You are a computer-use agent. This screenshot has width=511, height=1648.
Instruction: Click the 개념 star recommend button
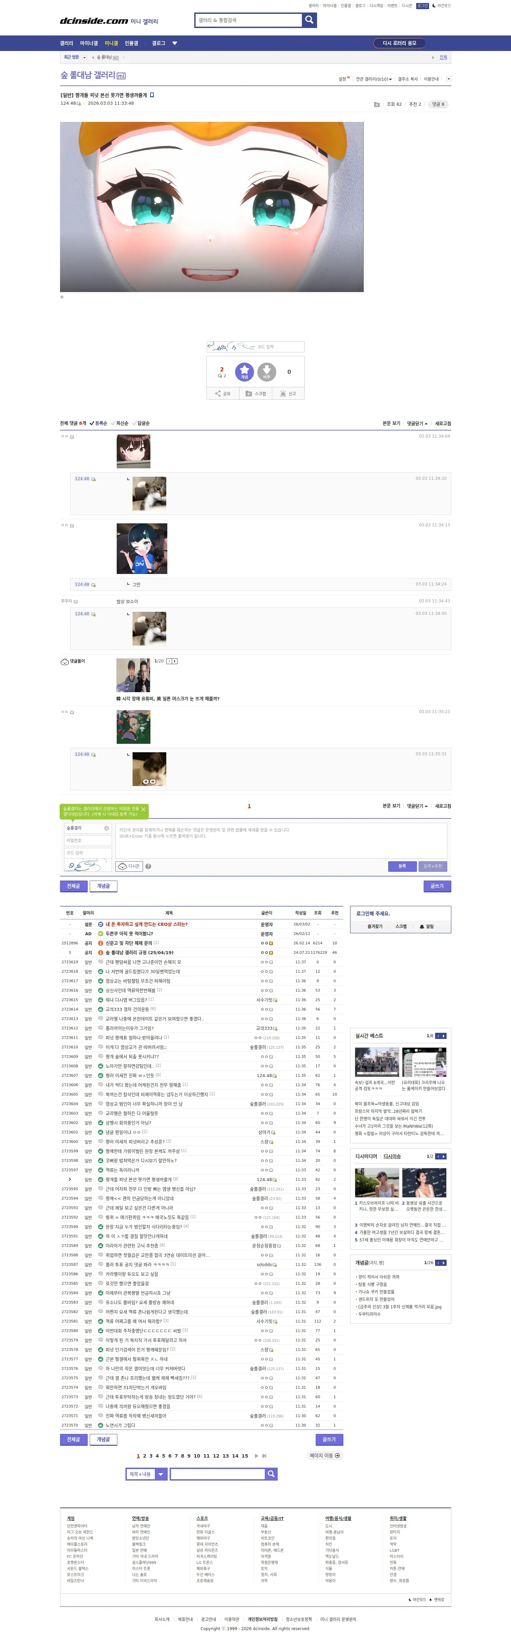pyautogui.click(x=244, y=372)
